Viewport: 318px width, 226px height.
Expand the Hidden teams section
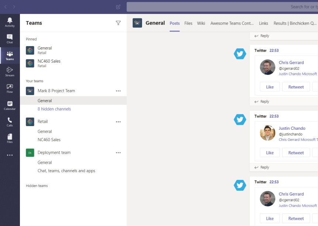click(x=37, y=186)
